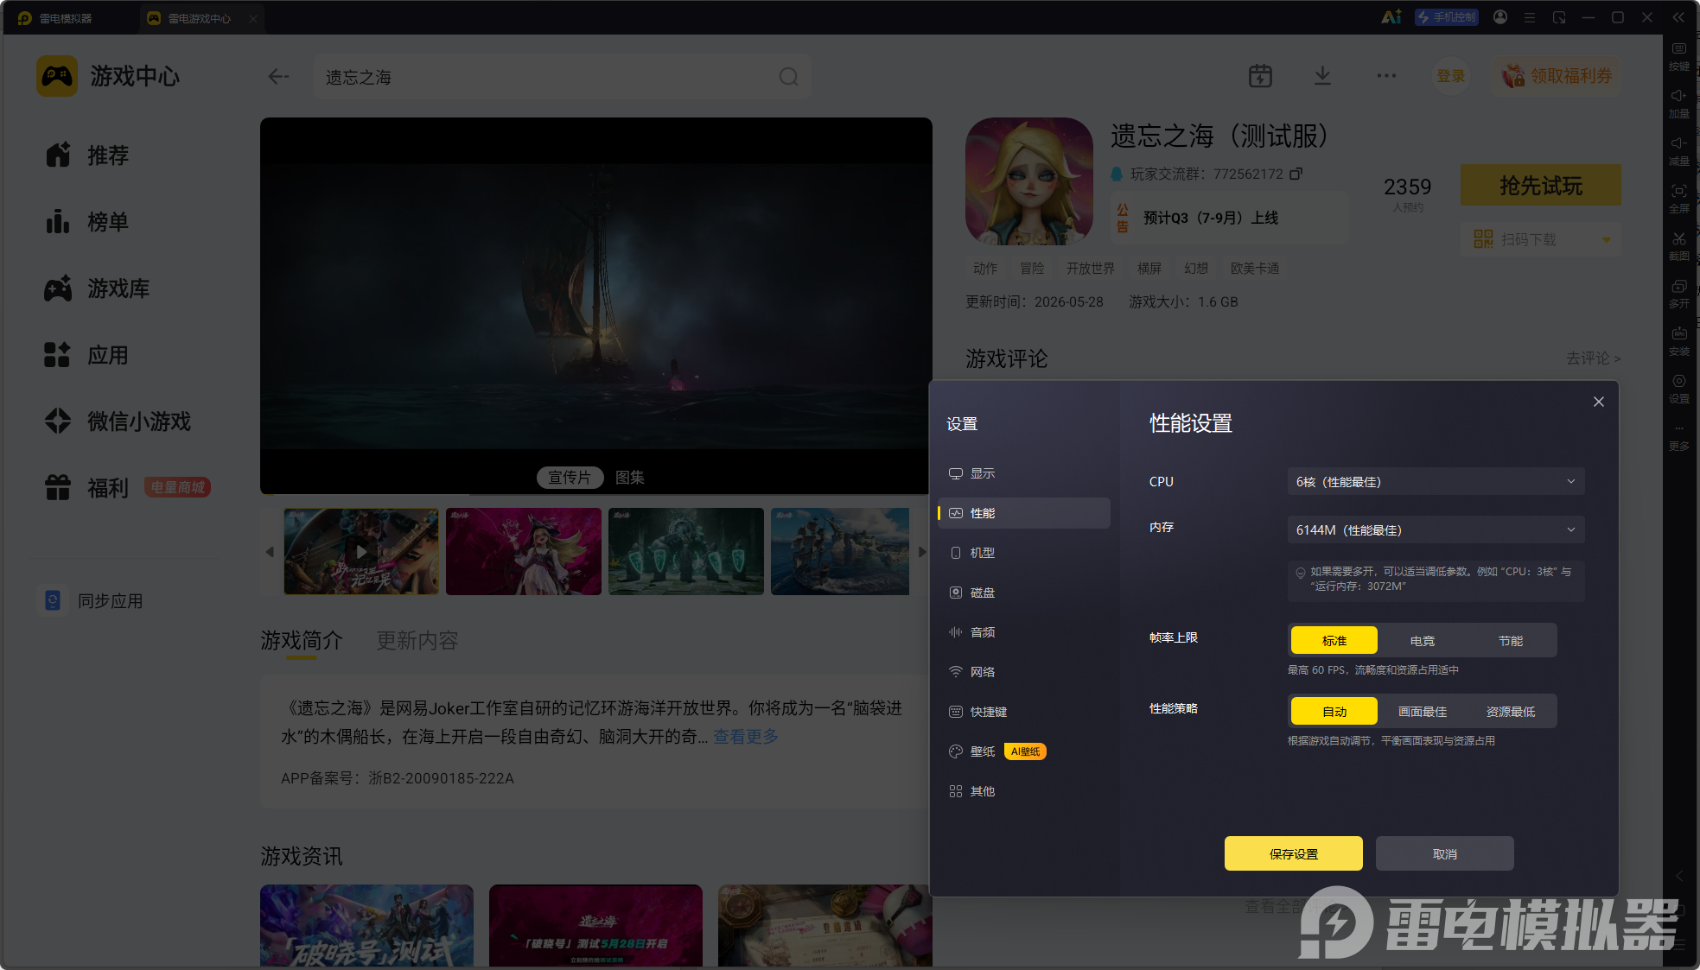This screenshot has width=1700, height=970.
Task: Set frame rate limit to 节能
Action: 1511,640
